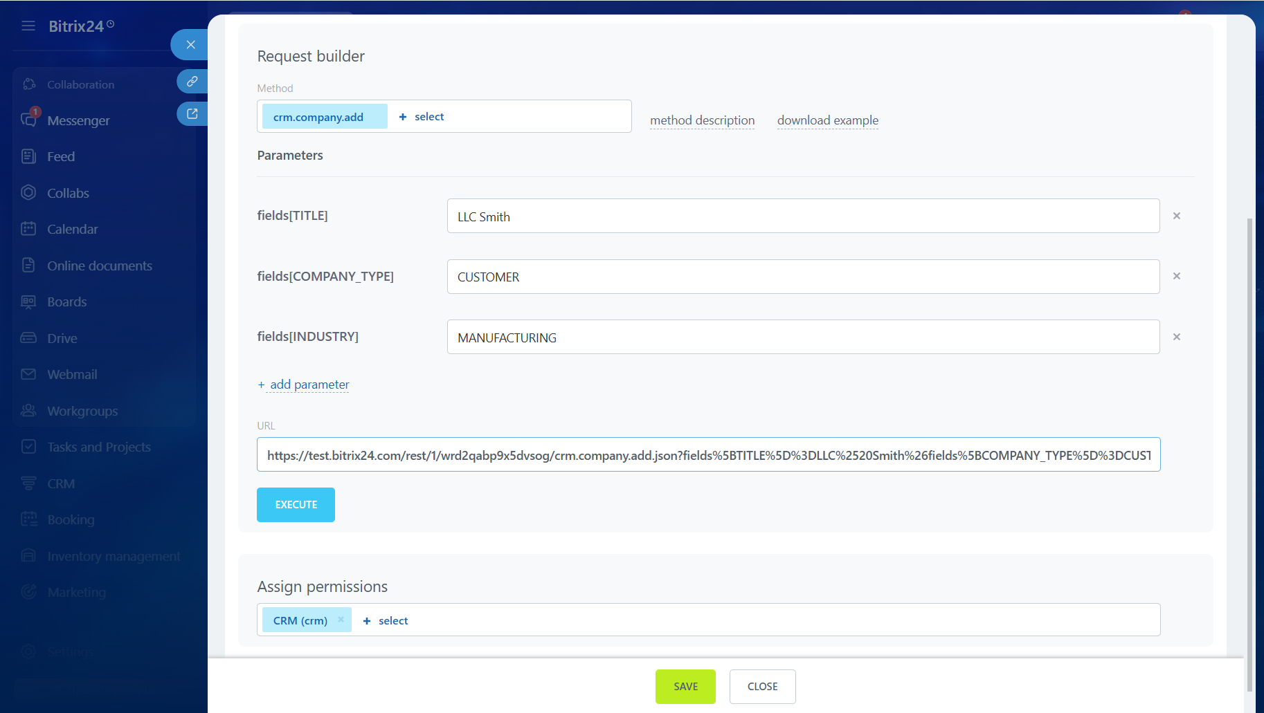Screen dimensions: 1264x713
Task: Select the Webmail icon
Action: [x=29, y=374]
